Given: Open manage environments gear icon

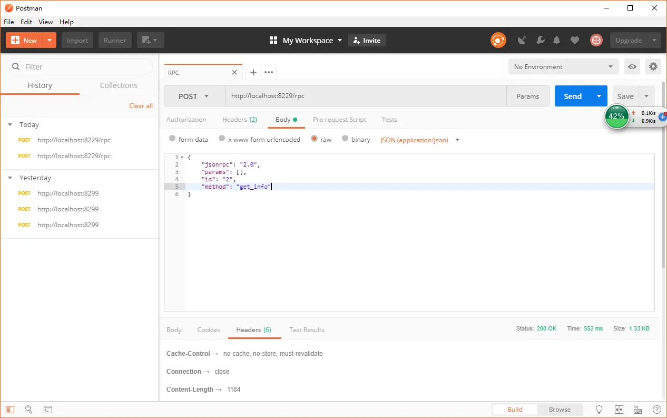Looking at the screenshot, I should pos(653,66).
